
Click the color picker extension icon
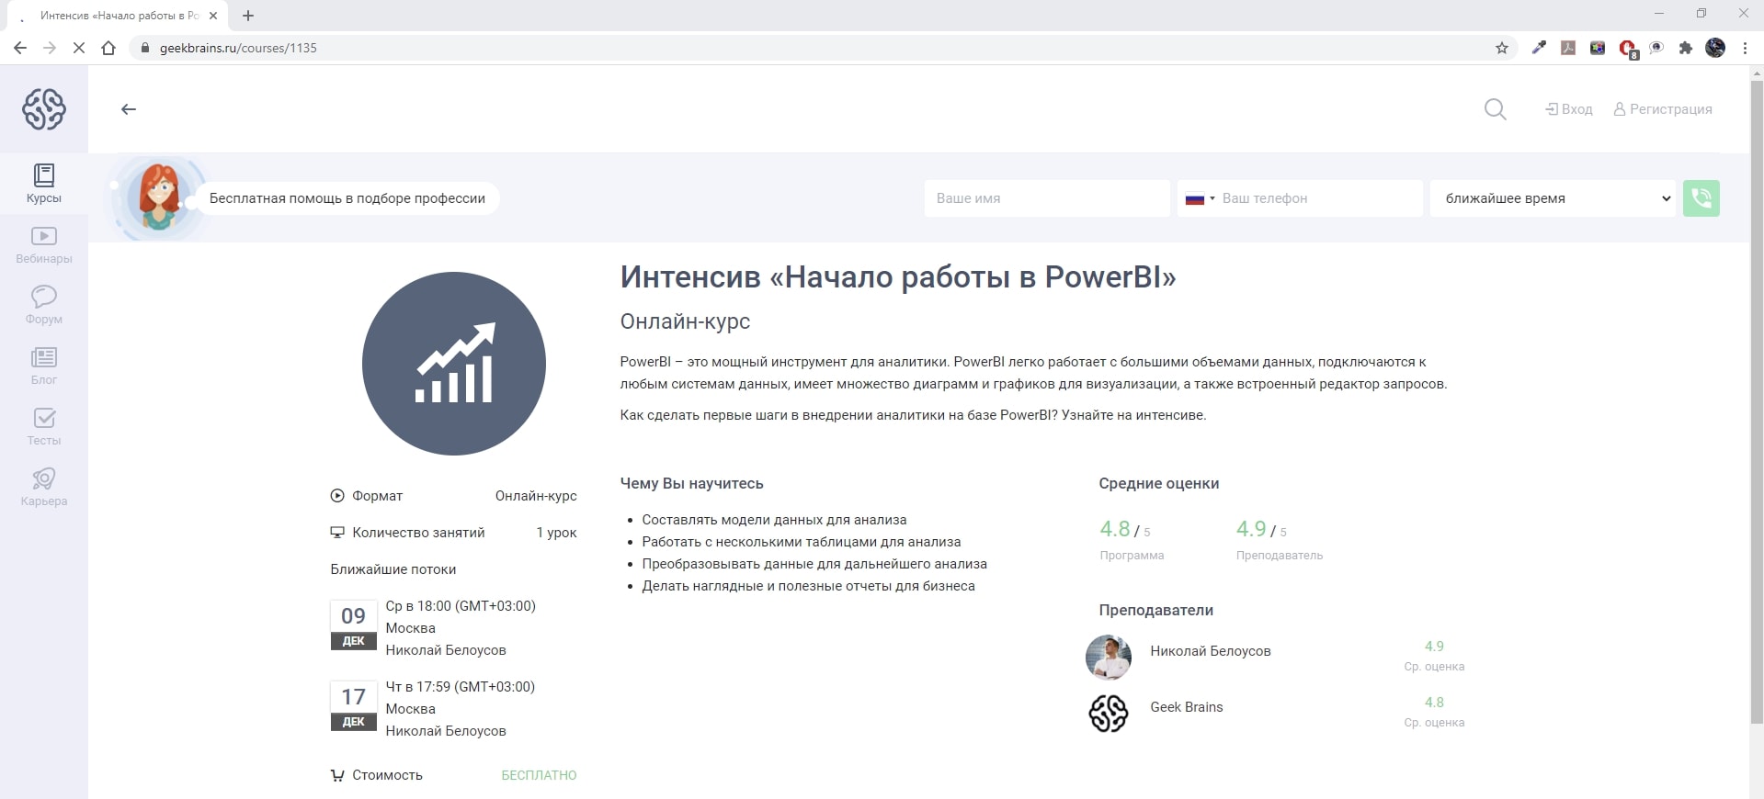[x=1539, y=48]
